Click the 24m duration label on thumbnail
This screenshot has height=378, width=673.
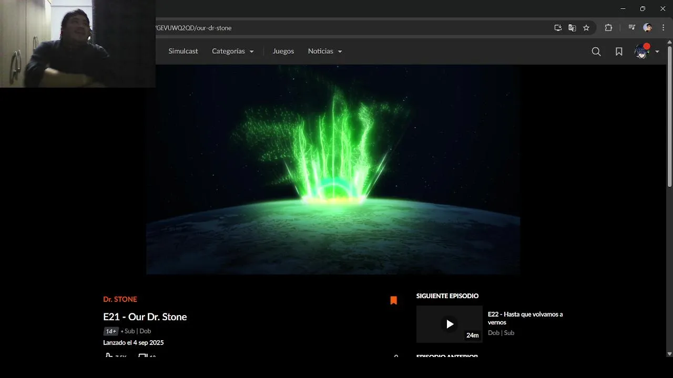tap(472, 335)
